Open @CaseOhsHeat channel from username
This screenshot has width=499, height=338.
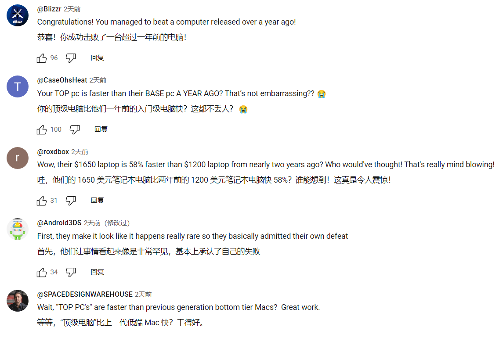point(62,80)
